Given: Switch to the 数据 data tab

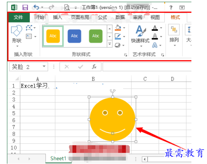Looking at the screenshot, I should tap(120, 17).
